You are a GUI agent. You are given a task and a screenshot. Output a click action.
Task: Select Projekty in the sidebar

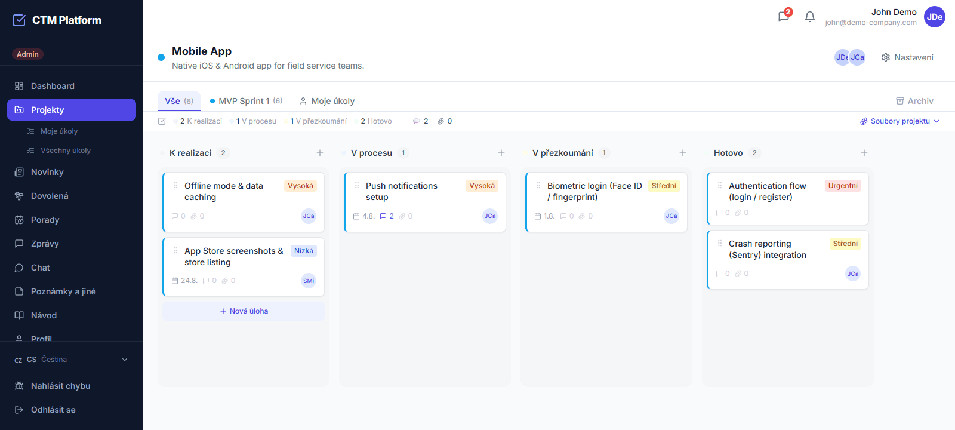click(72, 110)
